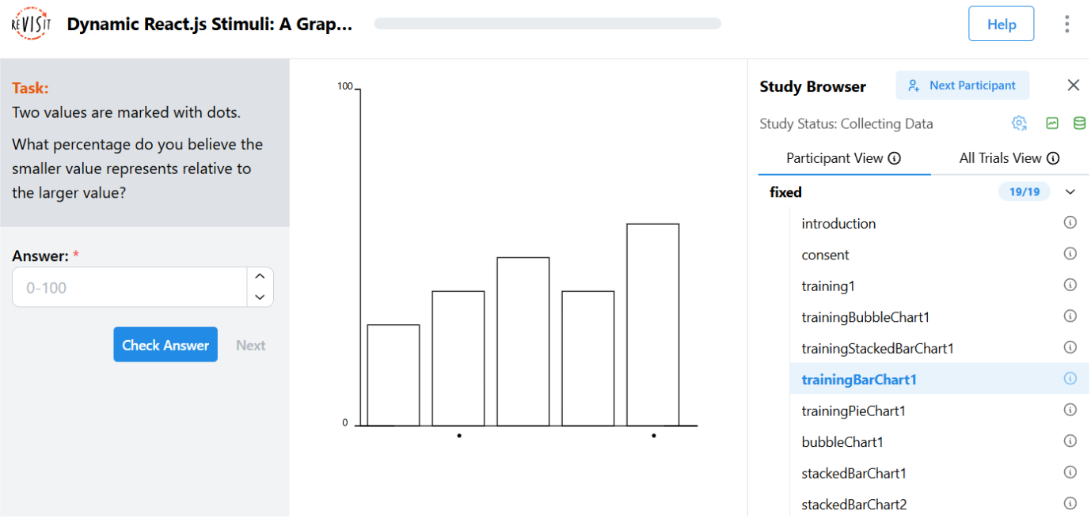Screen dimensions: 1091x526
Task: Increase the answer value with the up stepper
Action: click(260, 276)
